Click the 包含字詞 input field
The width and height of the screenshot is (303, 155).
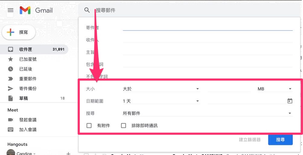point(208,64)
